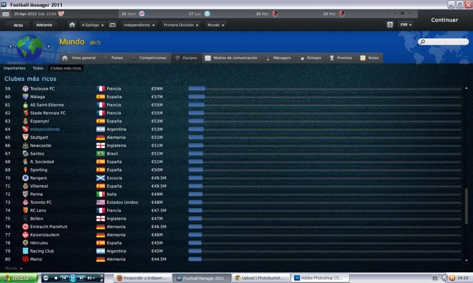Click the fixture badge next to 29 Mié
Viewport: 473px width, 283px height.
(x=342, y=14)
